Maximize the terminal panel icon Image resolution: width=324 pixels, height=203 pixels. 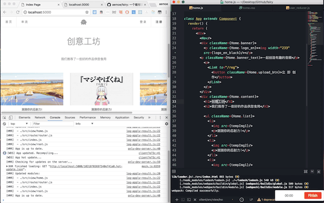pyautogui.click(x=306, y=172)
